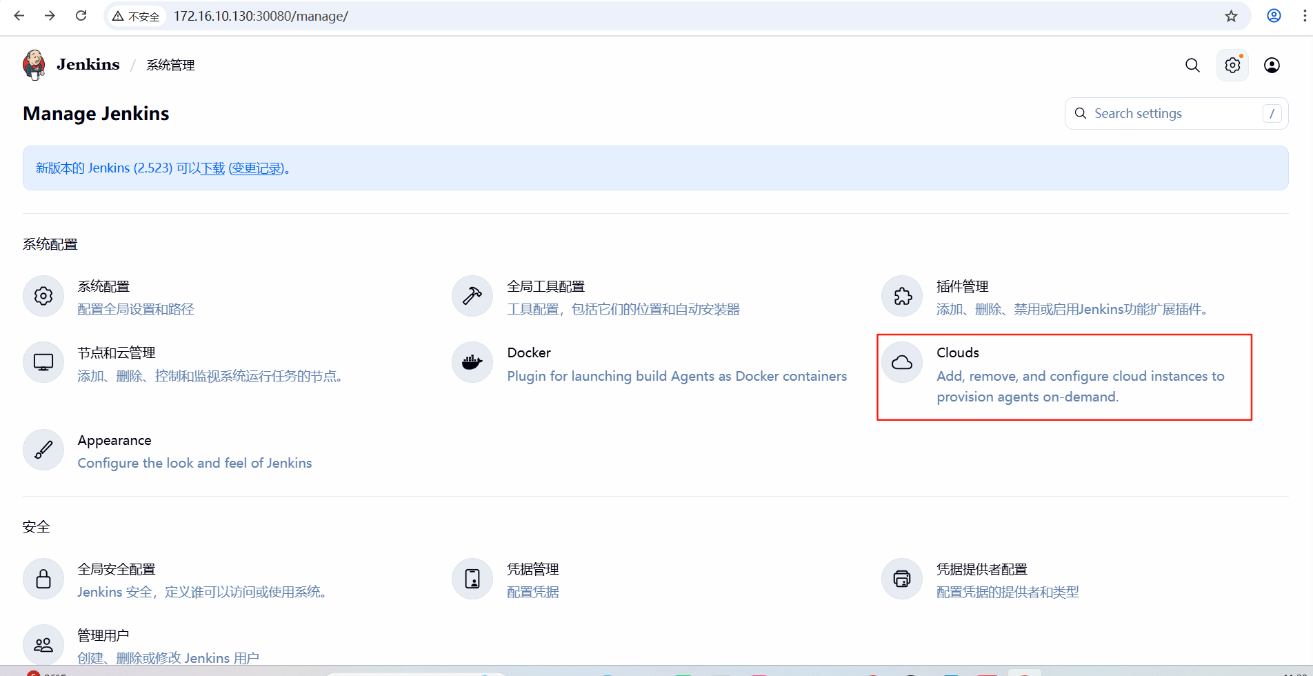1313x676 pixels.
Task: Open the 系统管理 breadcrumb
Action: click(x=170, y=65)
